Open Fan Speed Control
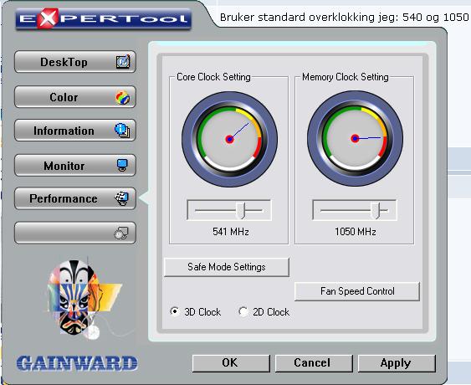Screen dimensions: 471x385 tap(357, 291)
